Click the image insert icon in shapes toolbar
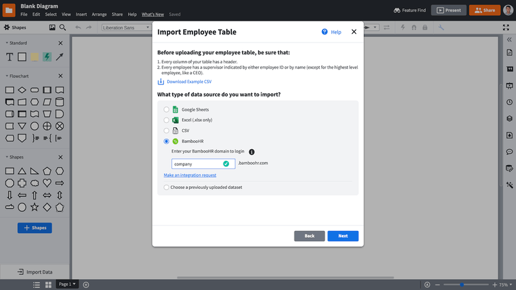 (52, 27)
